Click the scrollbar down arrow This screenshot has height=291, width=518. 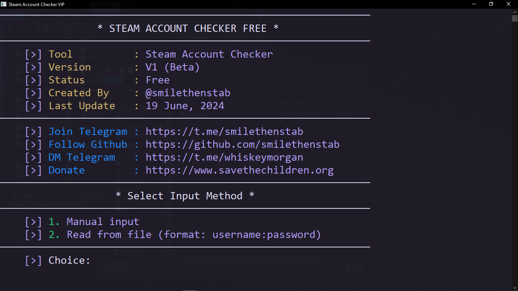point(515,288)
